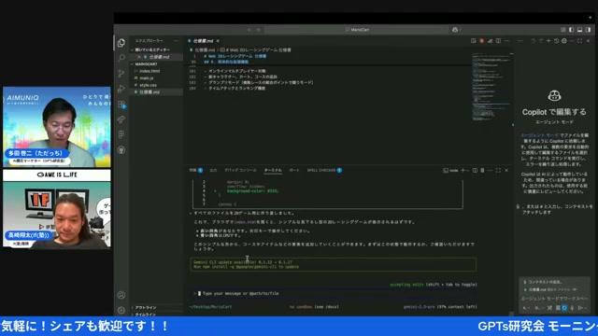Switch to the 問題 panel tab
The height and width of the screenshot is (336, 598).
click(x=195, y=170)
